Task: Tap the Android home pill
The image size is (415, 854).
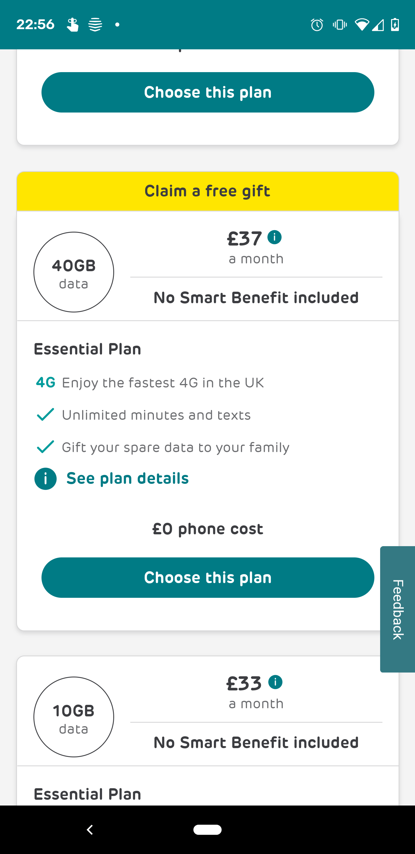Action: 207,829
